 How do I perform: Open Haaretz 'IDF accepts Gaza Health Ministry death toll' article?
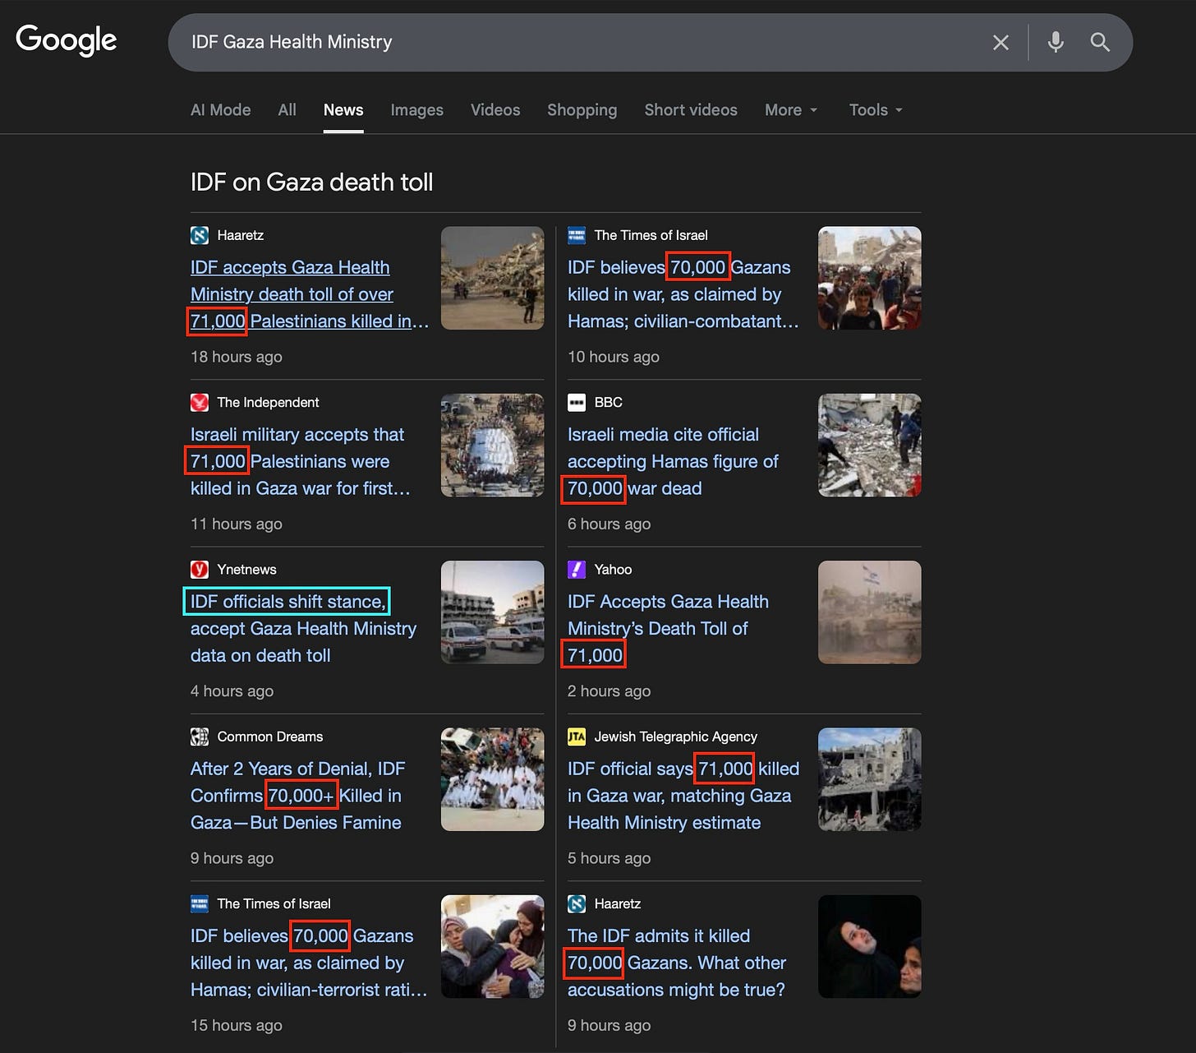pyautogui.click(x=310, y=294)
